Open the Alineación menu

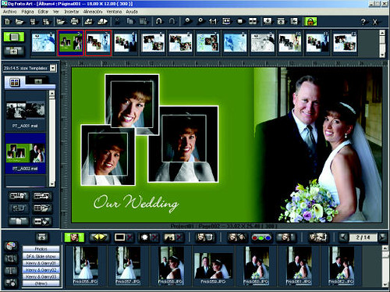93,12
